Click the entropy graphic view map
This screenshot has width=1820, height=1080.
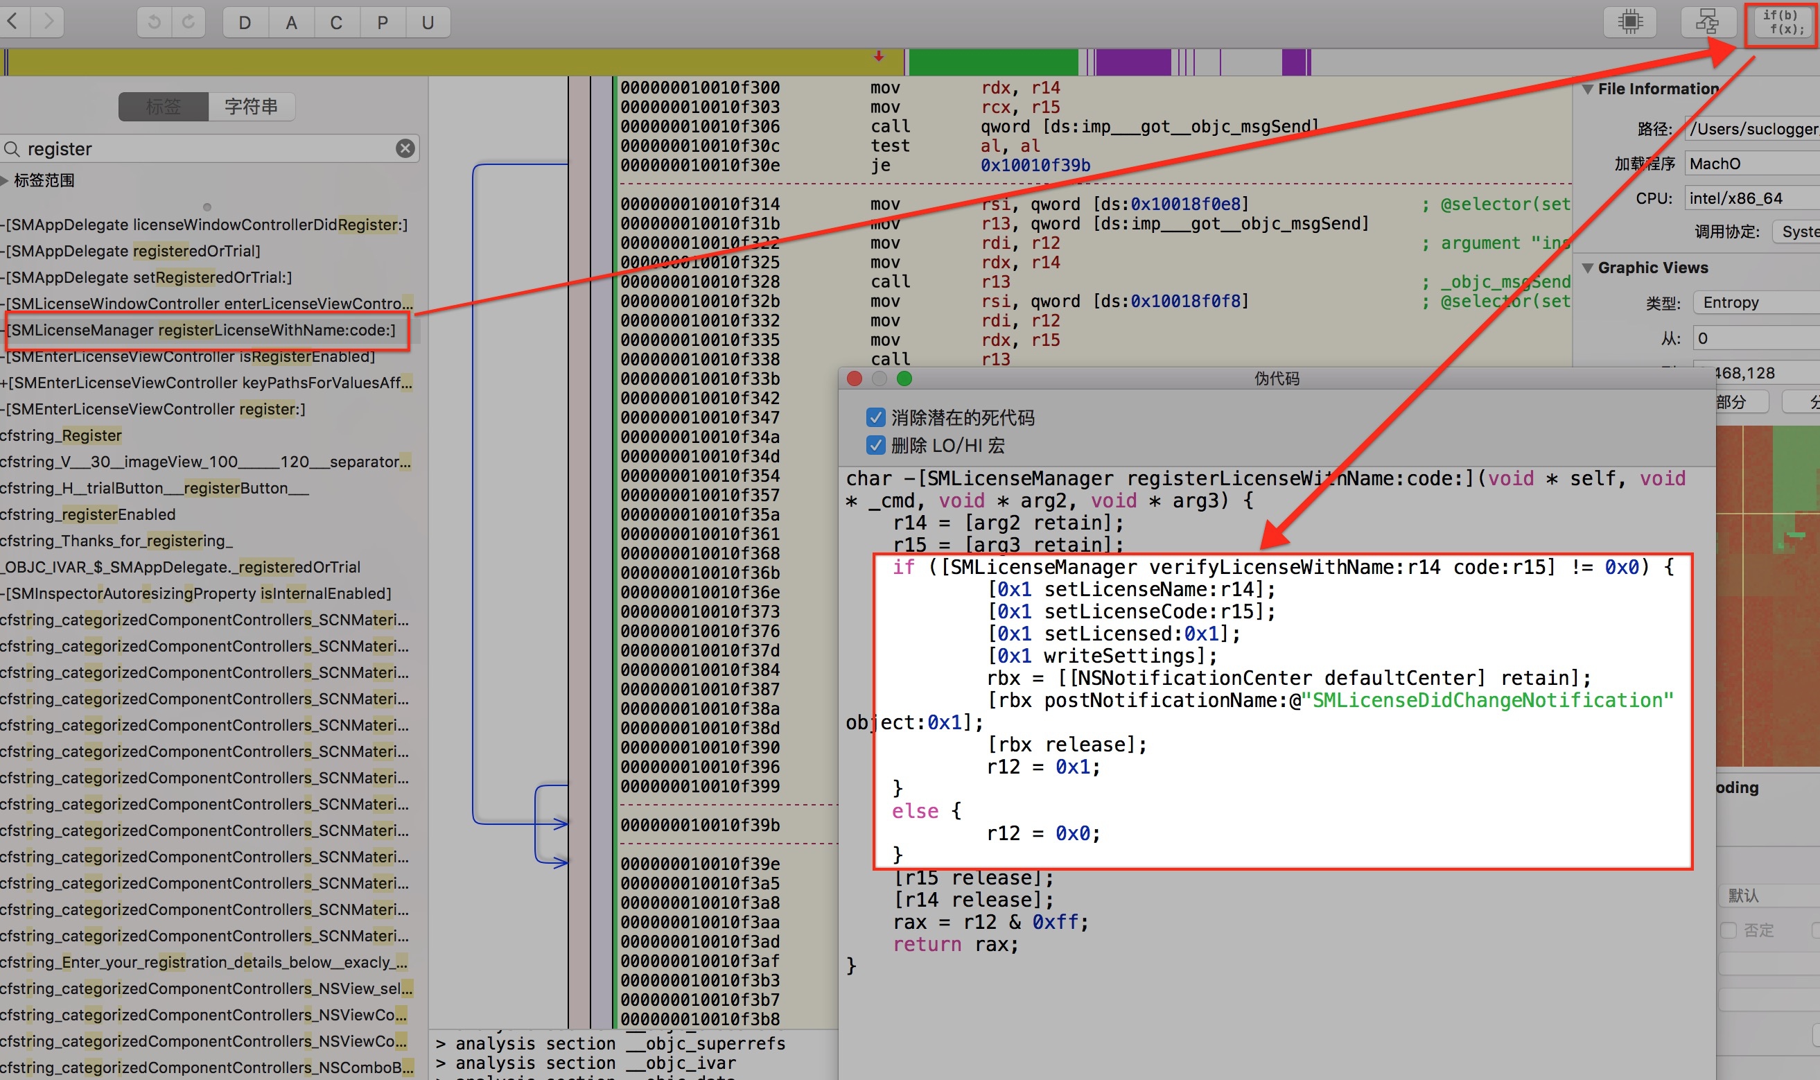click(1767, 595)
